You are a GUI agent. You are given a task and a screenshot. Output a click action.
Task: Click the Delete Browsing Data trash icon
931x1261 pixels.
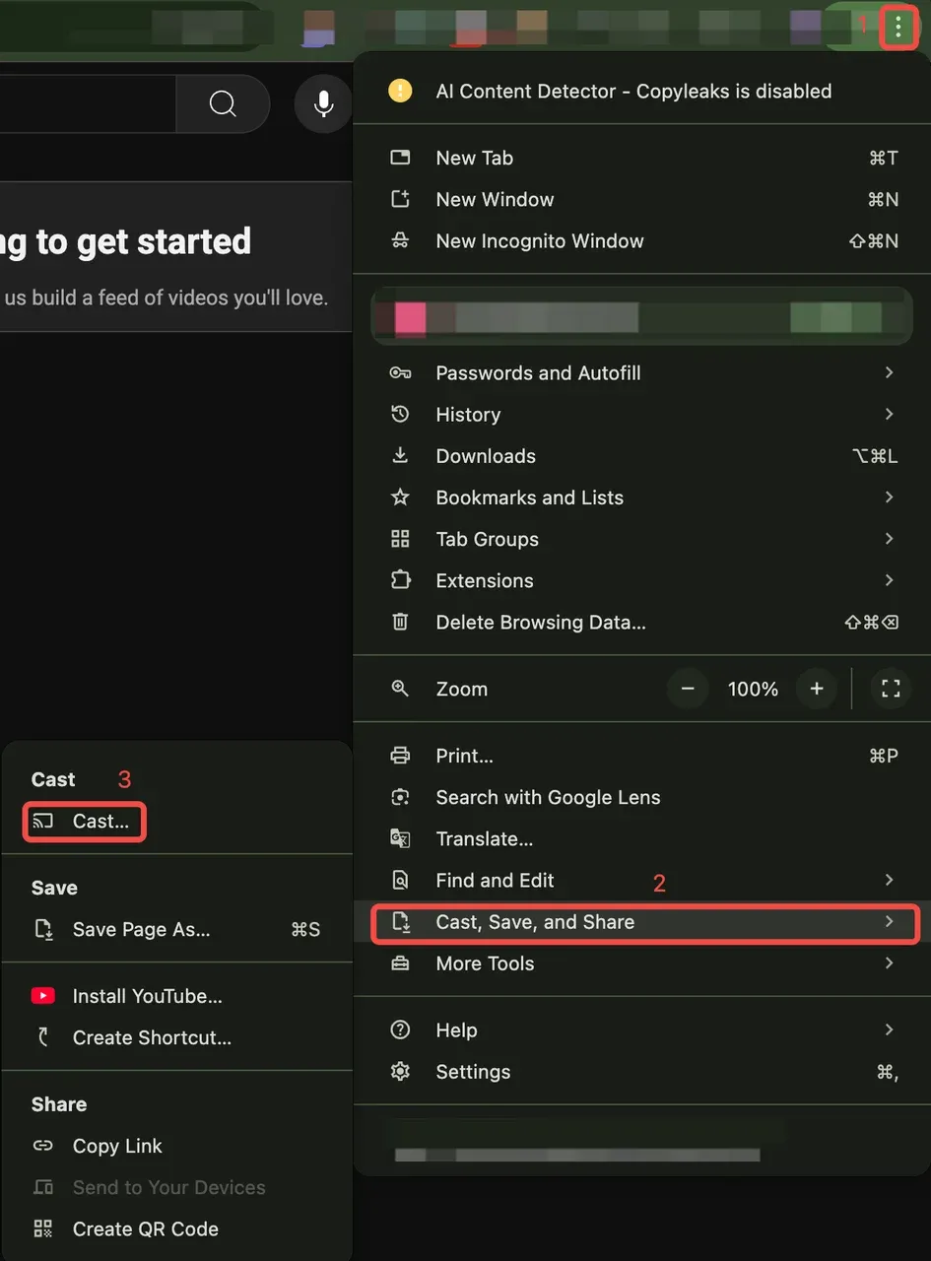click(x=400, y=622)
